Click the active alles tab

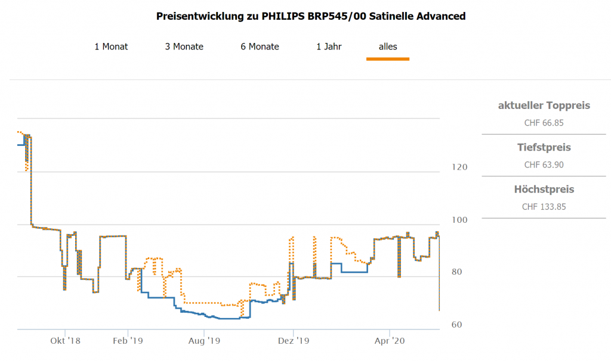pos(388,46)
